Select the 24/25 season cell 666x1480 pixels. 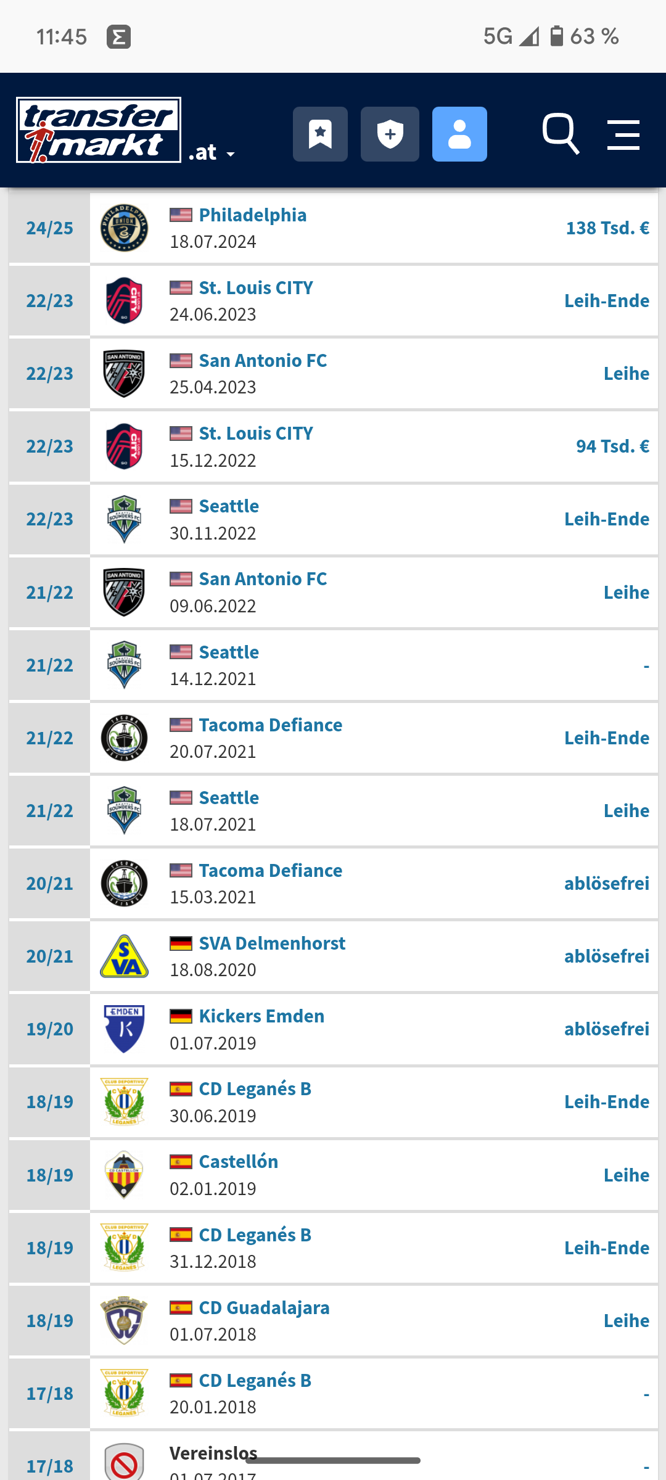click(49, 228)
